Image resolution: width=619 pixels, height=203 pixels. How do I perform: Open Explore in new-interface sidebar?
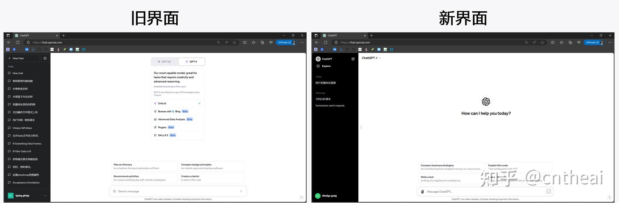pos(324,66)
